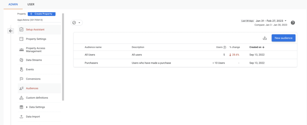Click the Property Settings layout icon
The image size is (307, 125).
tap(21, 39)
